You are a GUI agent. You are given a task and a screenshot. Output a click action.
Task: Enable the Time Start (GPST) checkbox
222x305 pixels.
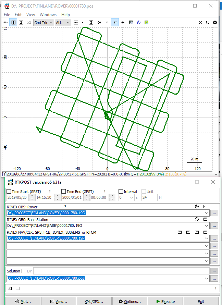coord(9,192)
